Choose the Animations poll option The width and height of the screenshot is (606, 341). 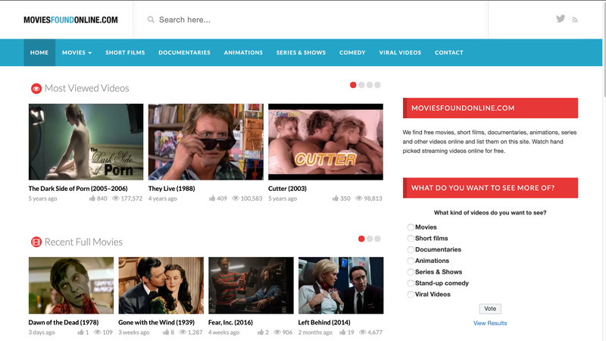point(411,261)
